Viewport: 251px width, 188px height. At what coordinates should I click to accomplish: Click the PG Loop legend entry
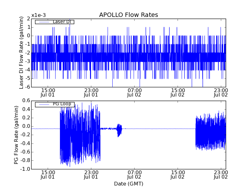point(55,105)
